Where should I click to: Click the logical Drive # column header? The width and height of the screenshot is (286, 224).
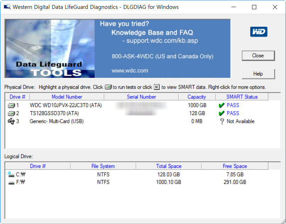(x=38, y=166)
